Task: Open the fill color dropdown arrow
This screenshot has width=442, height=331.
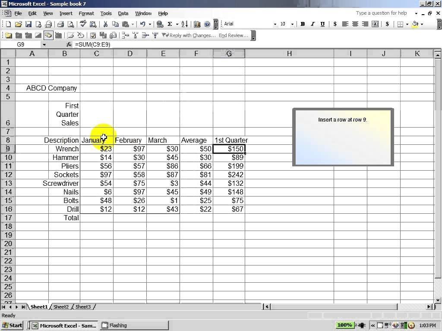Action: 422,24
